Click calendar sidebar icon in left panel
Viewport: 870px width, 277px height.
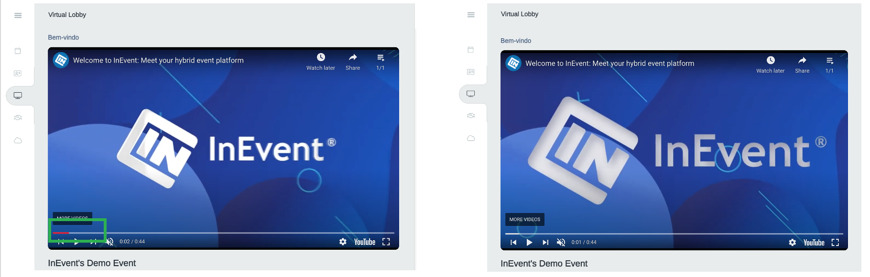click(x=18, y=51)
